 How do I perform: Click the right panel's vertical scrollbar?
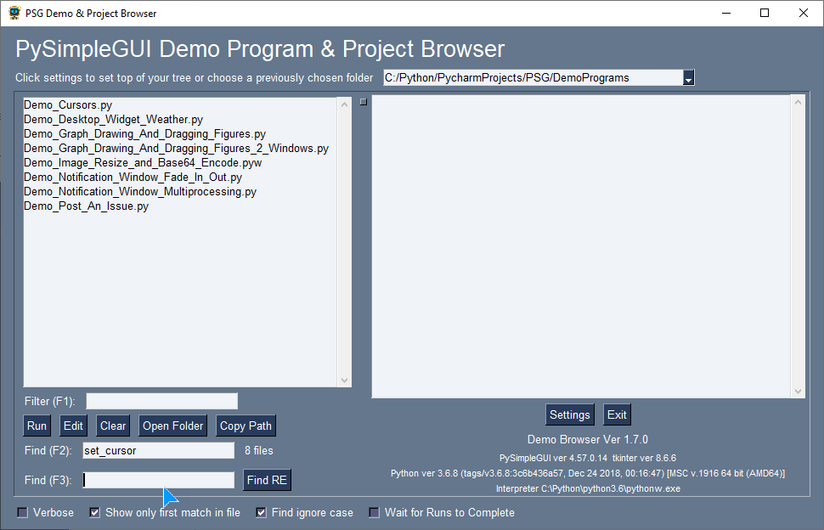798,246
